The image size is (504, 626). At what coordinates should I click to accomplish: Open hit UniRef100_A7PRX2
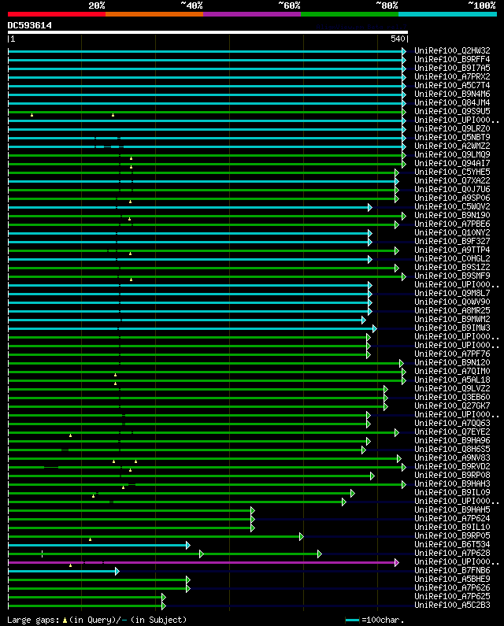pos(452,76)
